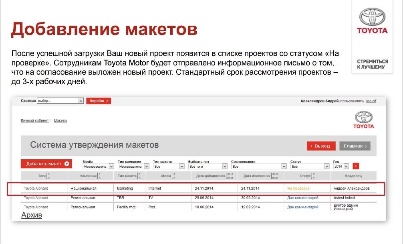
Task: Select Toyota Alphard in Marketing row
Action: 36,188
